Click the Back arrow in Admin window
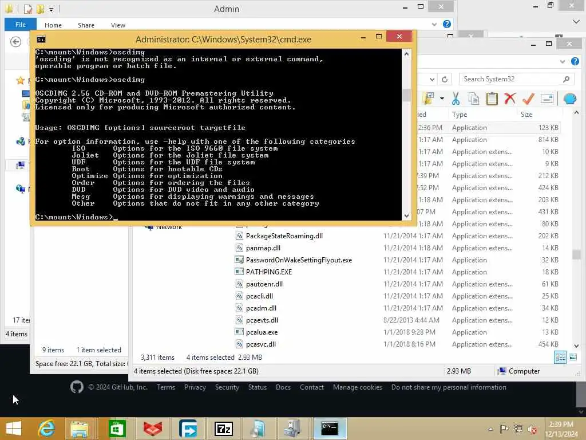The width and height of the screenshot is (586, 440). point(15,41)
